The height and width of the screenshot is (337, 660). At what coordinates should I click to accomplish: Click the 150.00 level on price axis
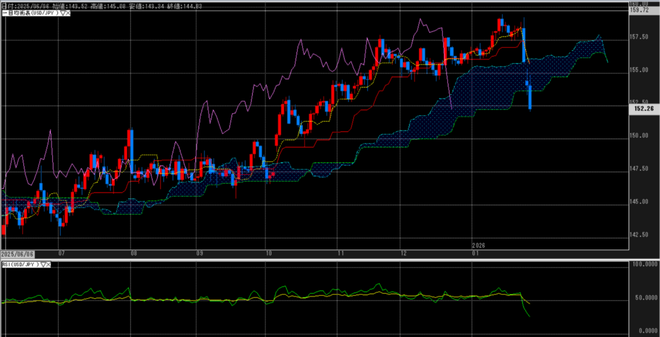[639, 136]
